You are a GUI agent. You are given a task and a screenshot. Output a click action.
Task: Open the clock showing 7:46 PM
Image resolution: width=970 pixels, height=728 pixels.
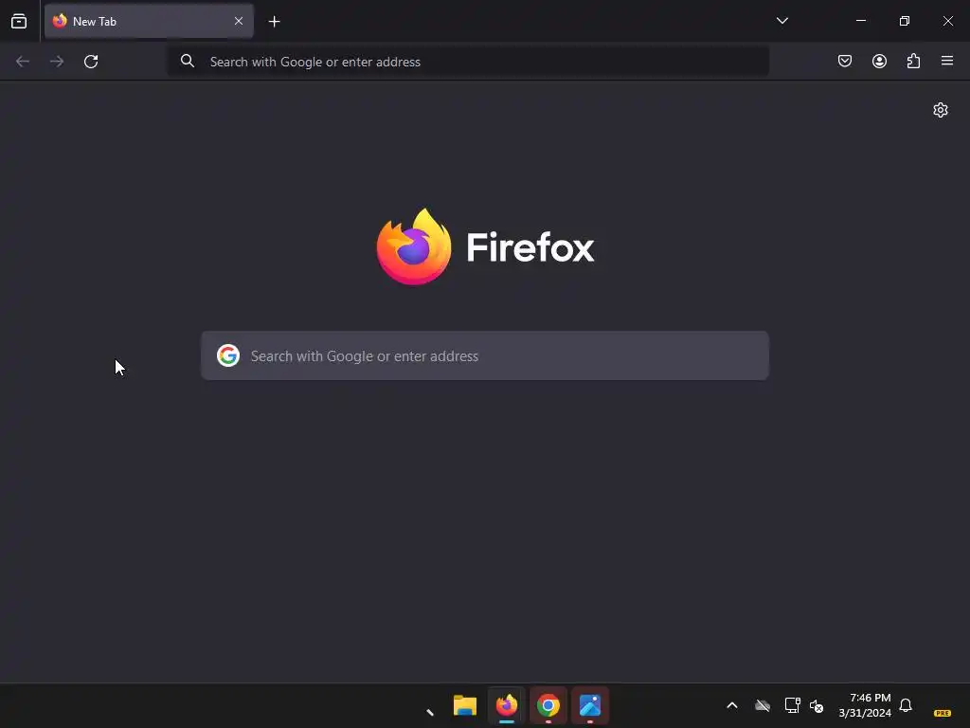865,705
